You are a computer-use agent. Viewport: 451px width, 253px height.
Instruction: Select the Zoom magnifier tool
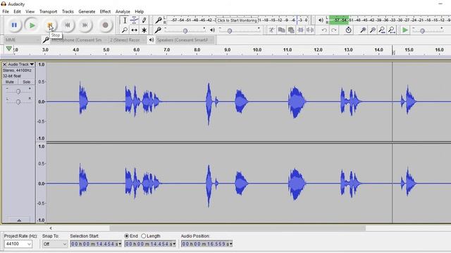coord(125,30)
